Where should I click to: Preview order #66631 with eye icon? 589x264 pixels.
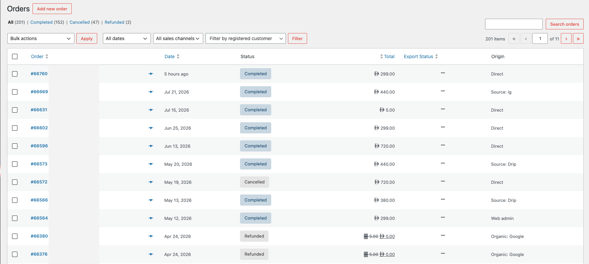pyautogui.click(x=151, y=110)
